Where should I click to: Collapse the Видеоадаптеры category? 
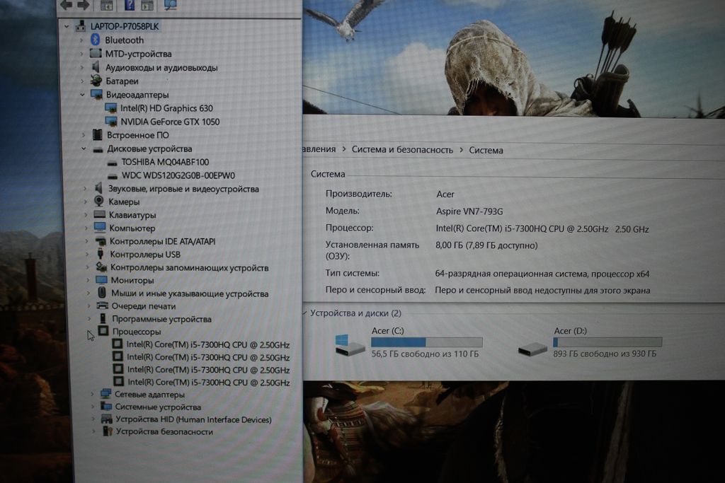pyautogui.click(x=82, y=95)
